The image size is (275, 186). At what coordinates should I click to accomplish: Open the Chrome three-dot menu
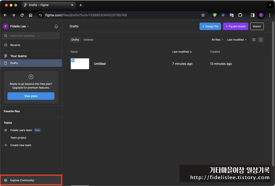coord(269,15)
